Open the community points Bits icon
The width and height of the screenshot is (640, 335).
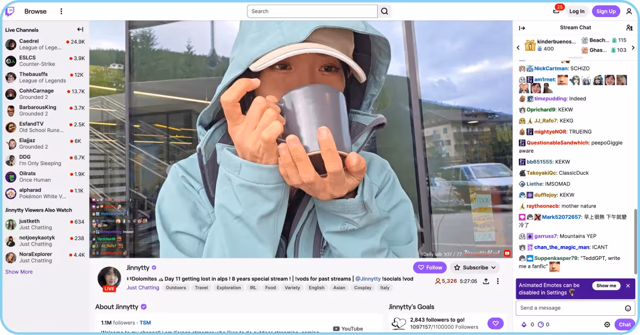[525, 324]
